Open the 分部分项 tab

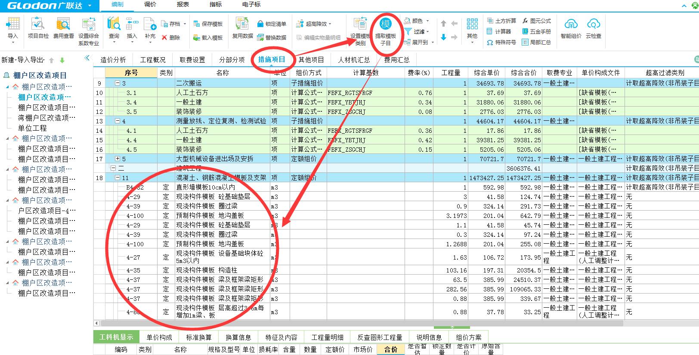click(x=232, y=60)
